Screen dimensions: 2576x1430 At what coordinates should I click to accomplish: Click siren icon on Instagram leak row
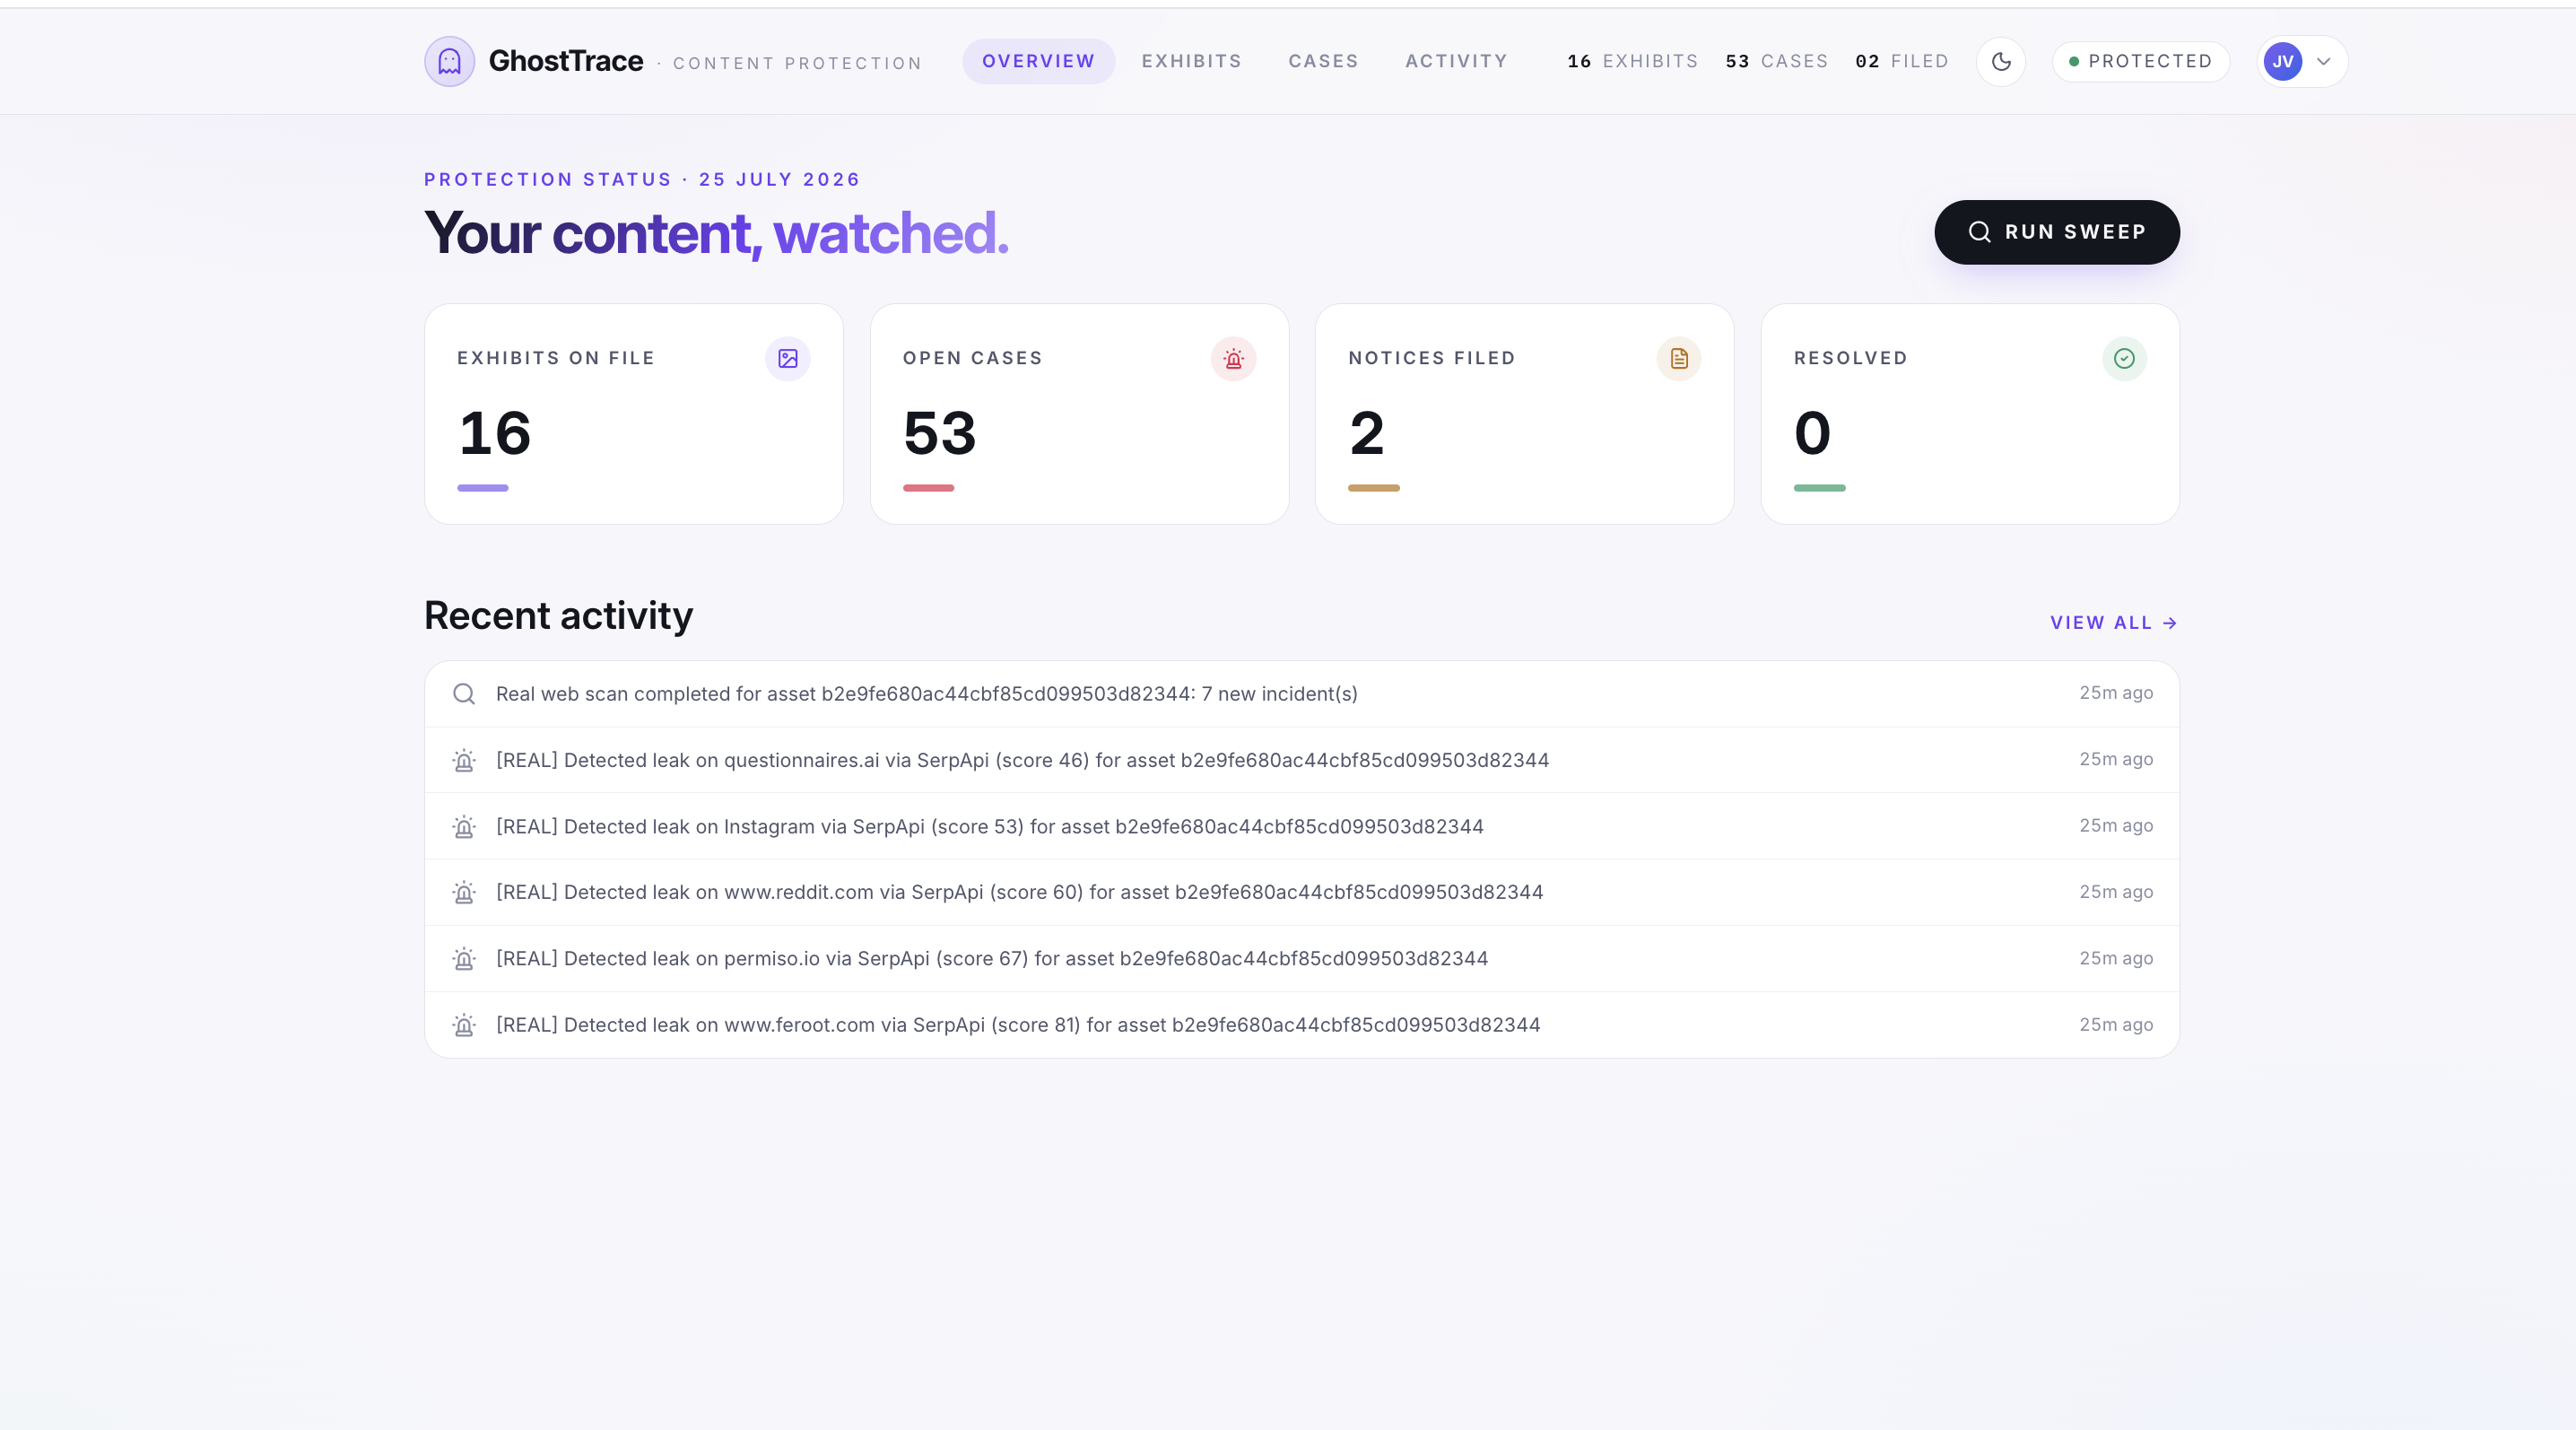[464, 826]
